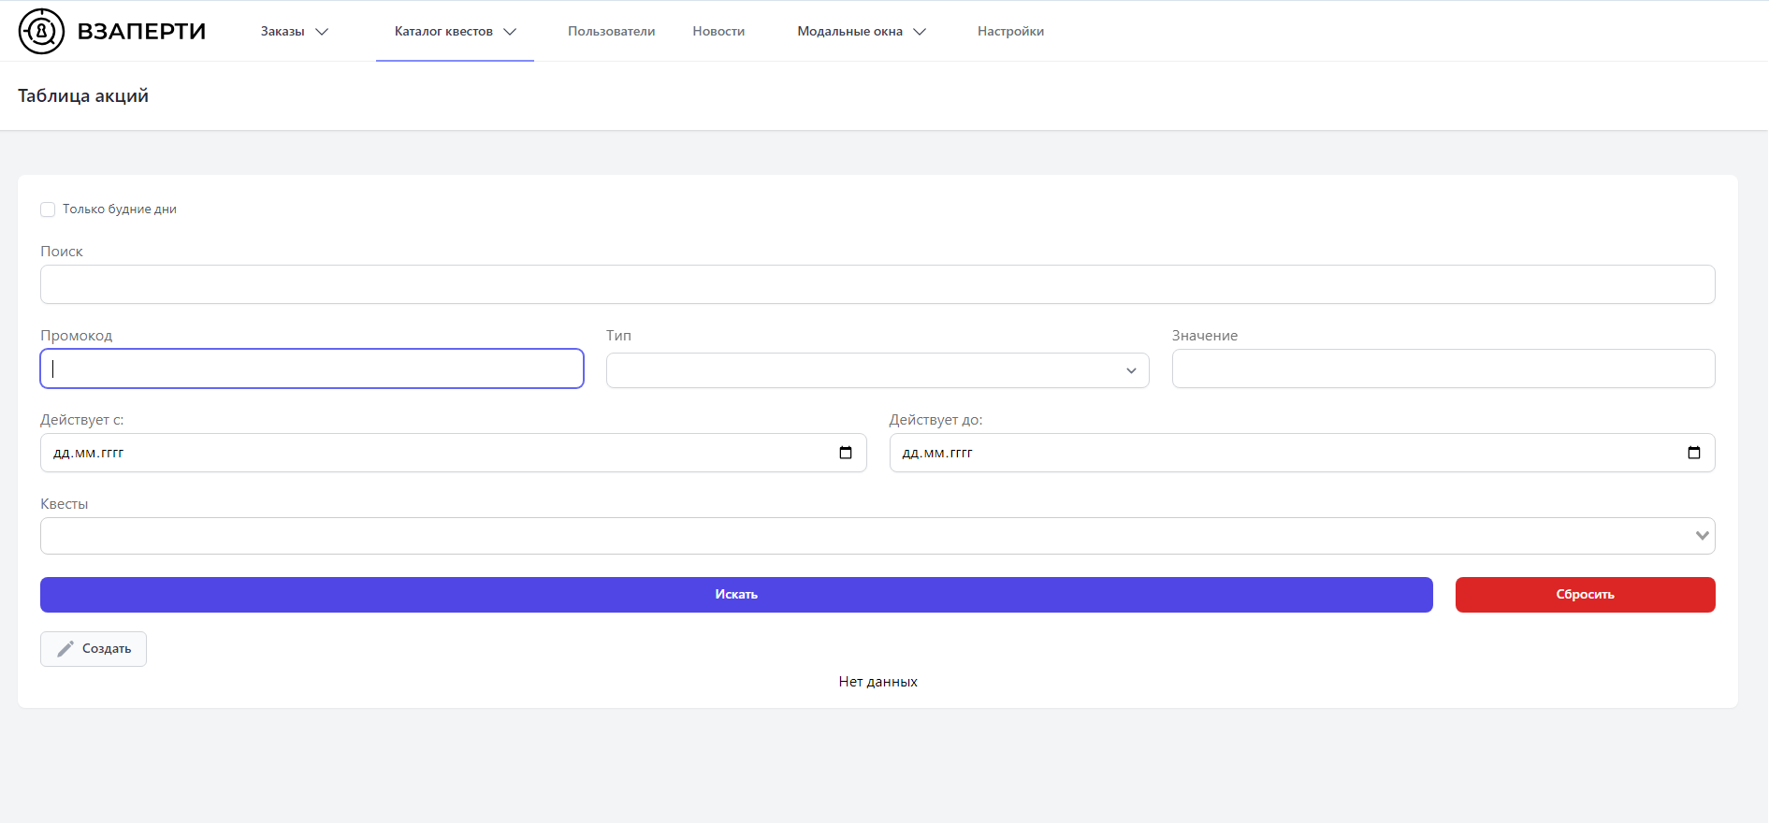This screenshot has width=1769, height=823.
Task: Click the Действует до date field
Action: pyautogui.click(x=1302, y=453)
